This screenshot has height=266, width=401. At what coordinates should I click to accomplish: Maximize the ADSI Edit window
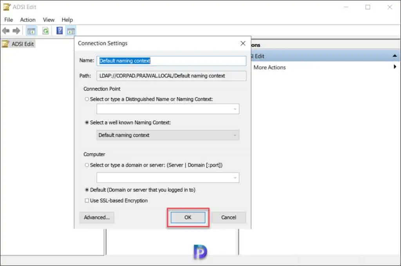click(368, 7)
